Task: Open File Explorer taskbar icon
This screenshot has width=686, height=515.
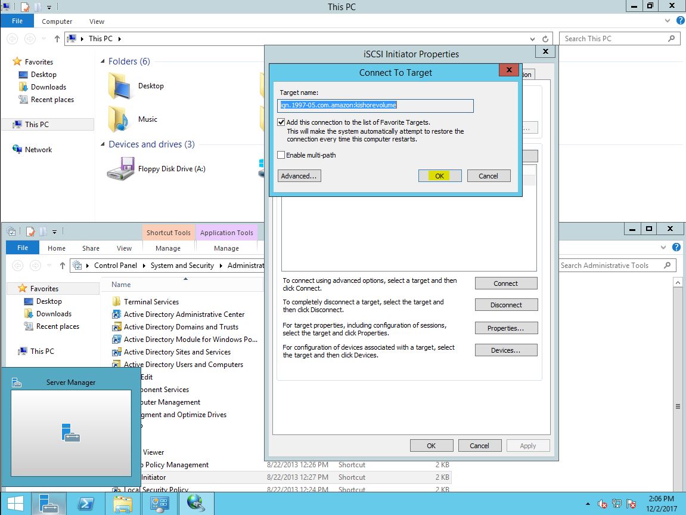Action: click(x=123, y=503)
